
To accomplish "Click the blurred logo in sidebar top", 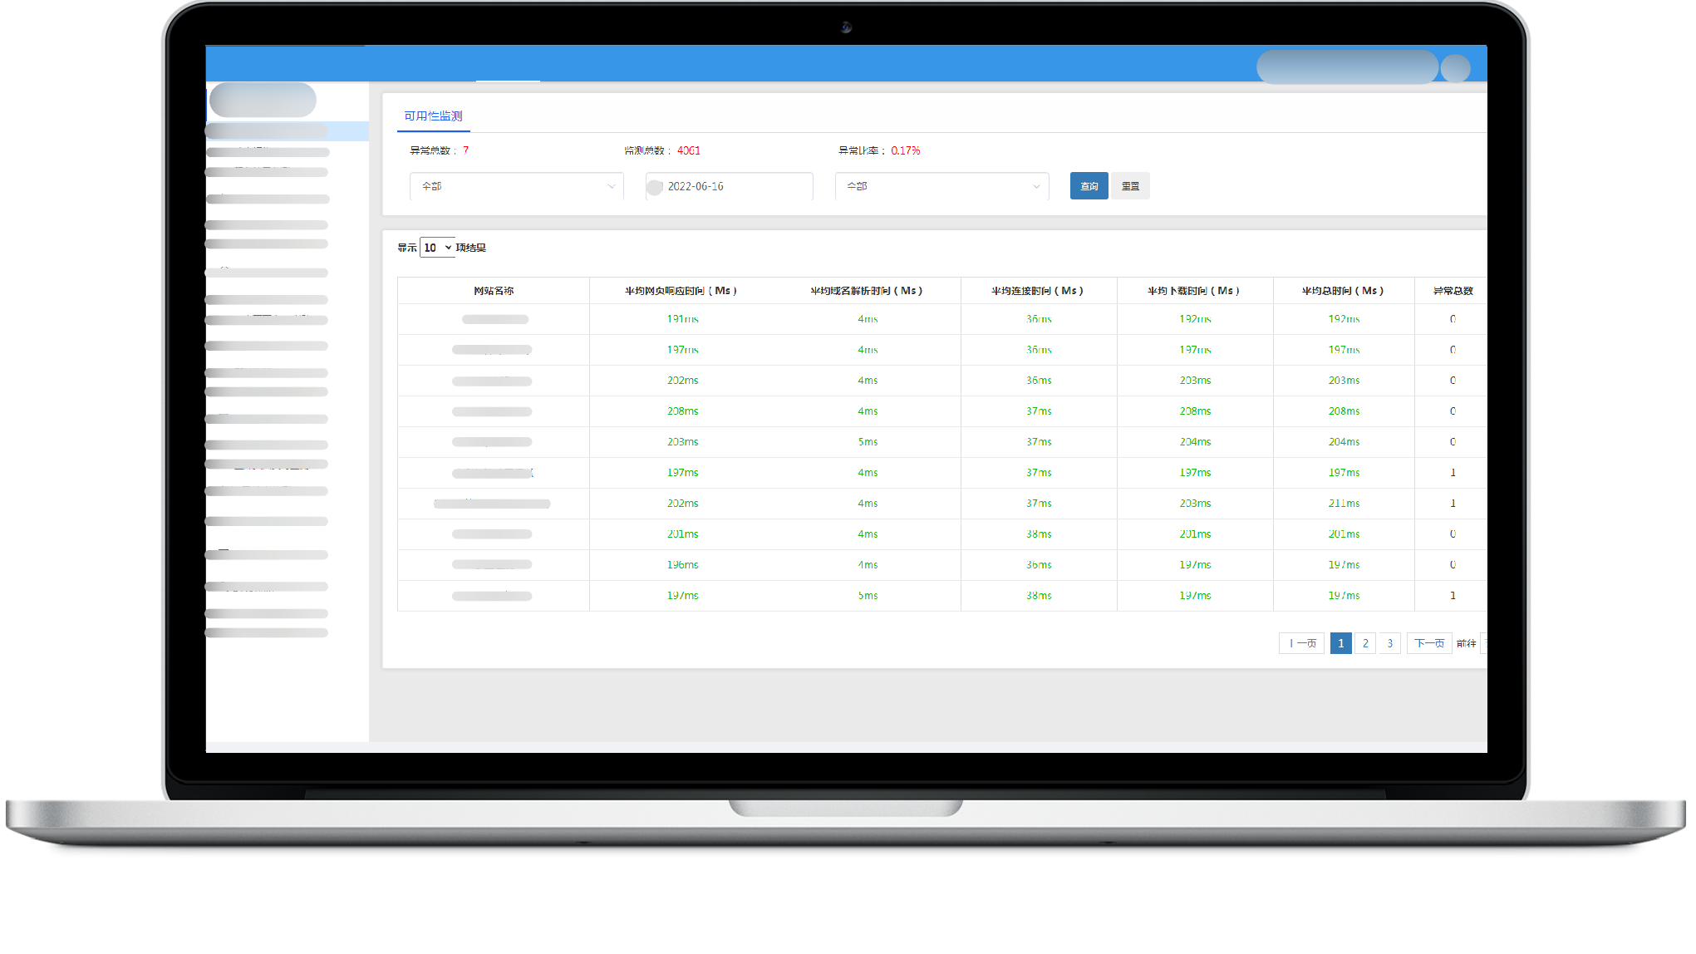I will coord(263,100).
